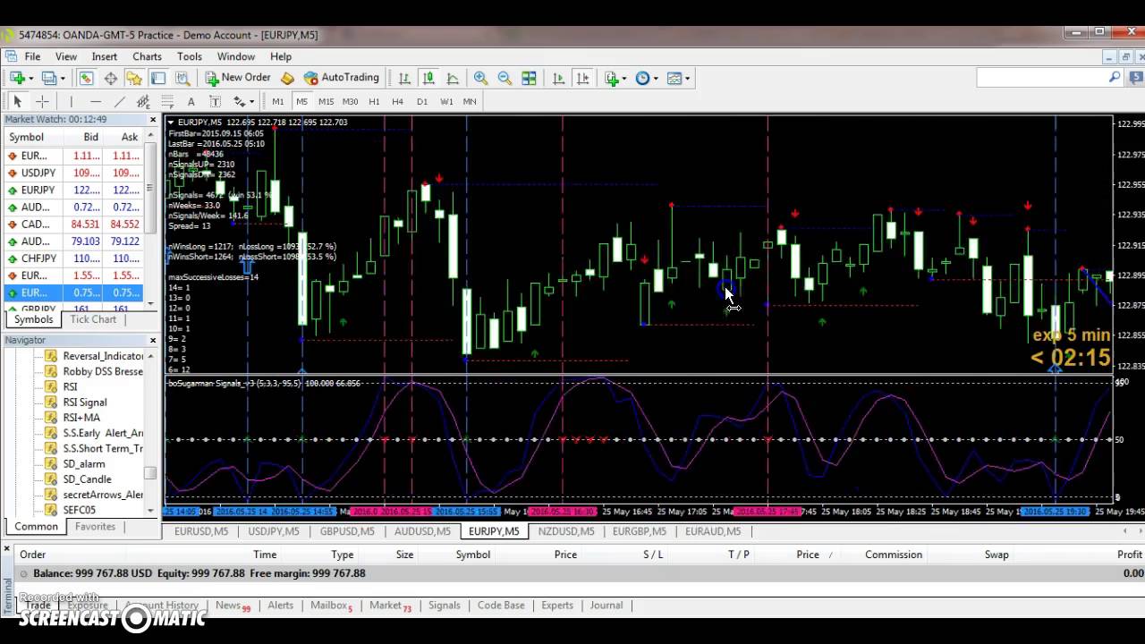Toggle chart shift icon
The image size is (1145, 644).
(583, 78)
